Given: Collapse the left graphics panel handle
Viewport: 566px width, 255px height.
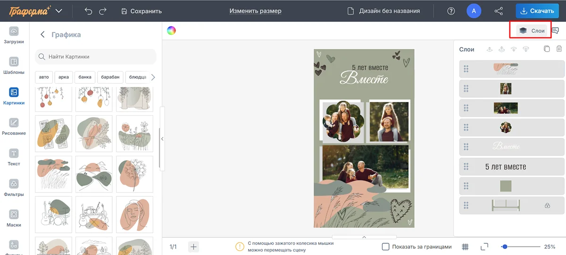Looking at the screenshot, I should [162, 139].
